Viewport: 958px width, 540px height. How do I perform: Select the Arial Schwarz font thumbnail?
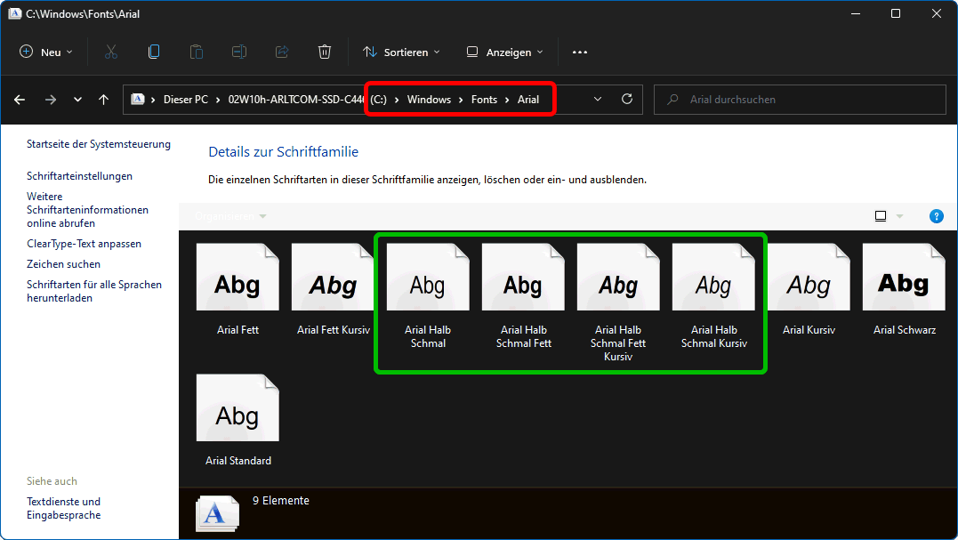point(904,285)
